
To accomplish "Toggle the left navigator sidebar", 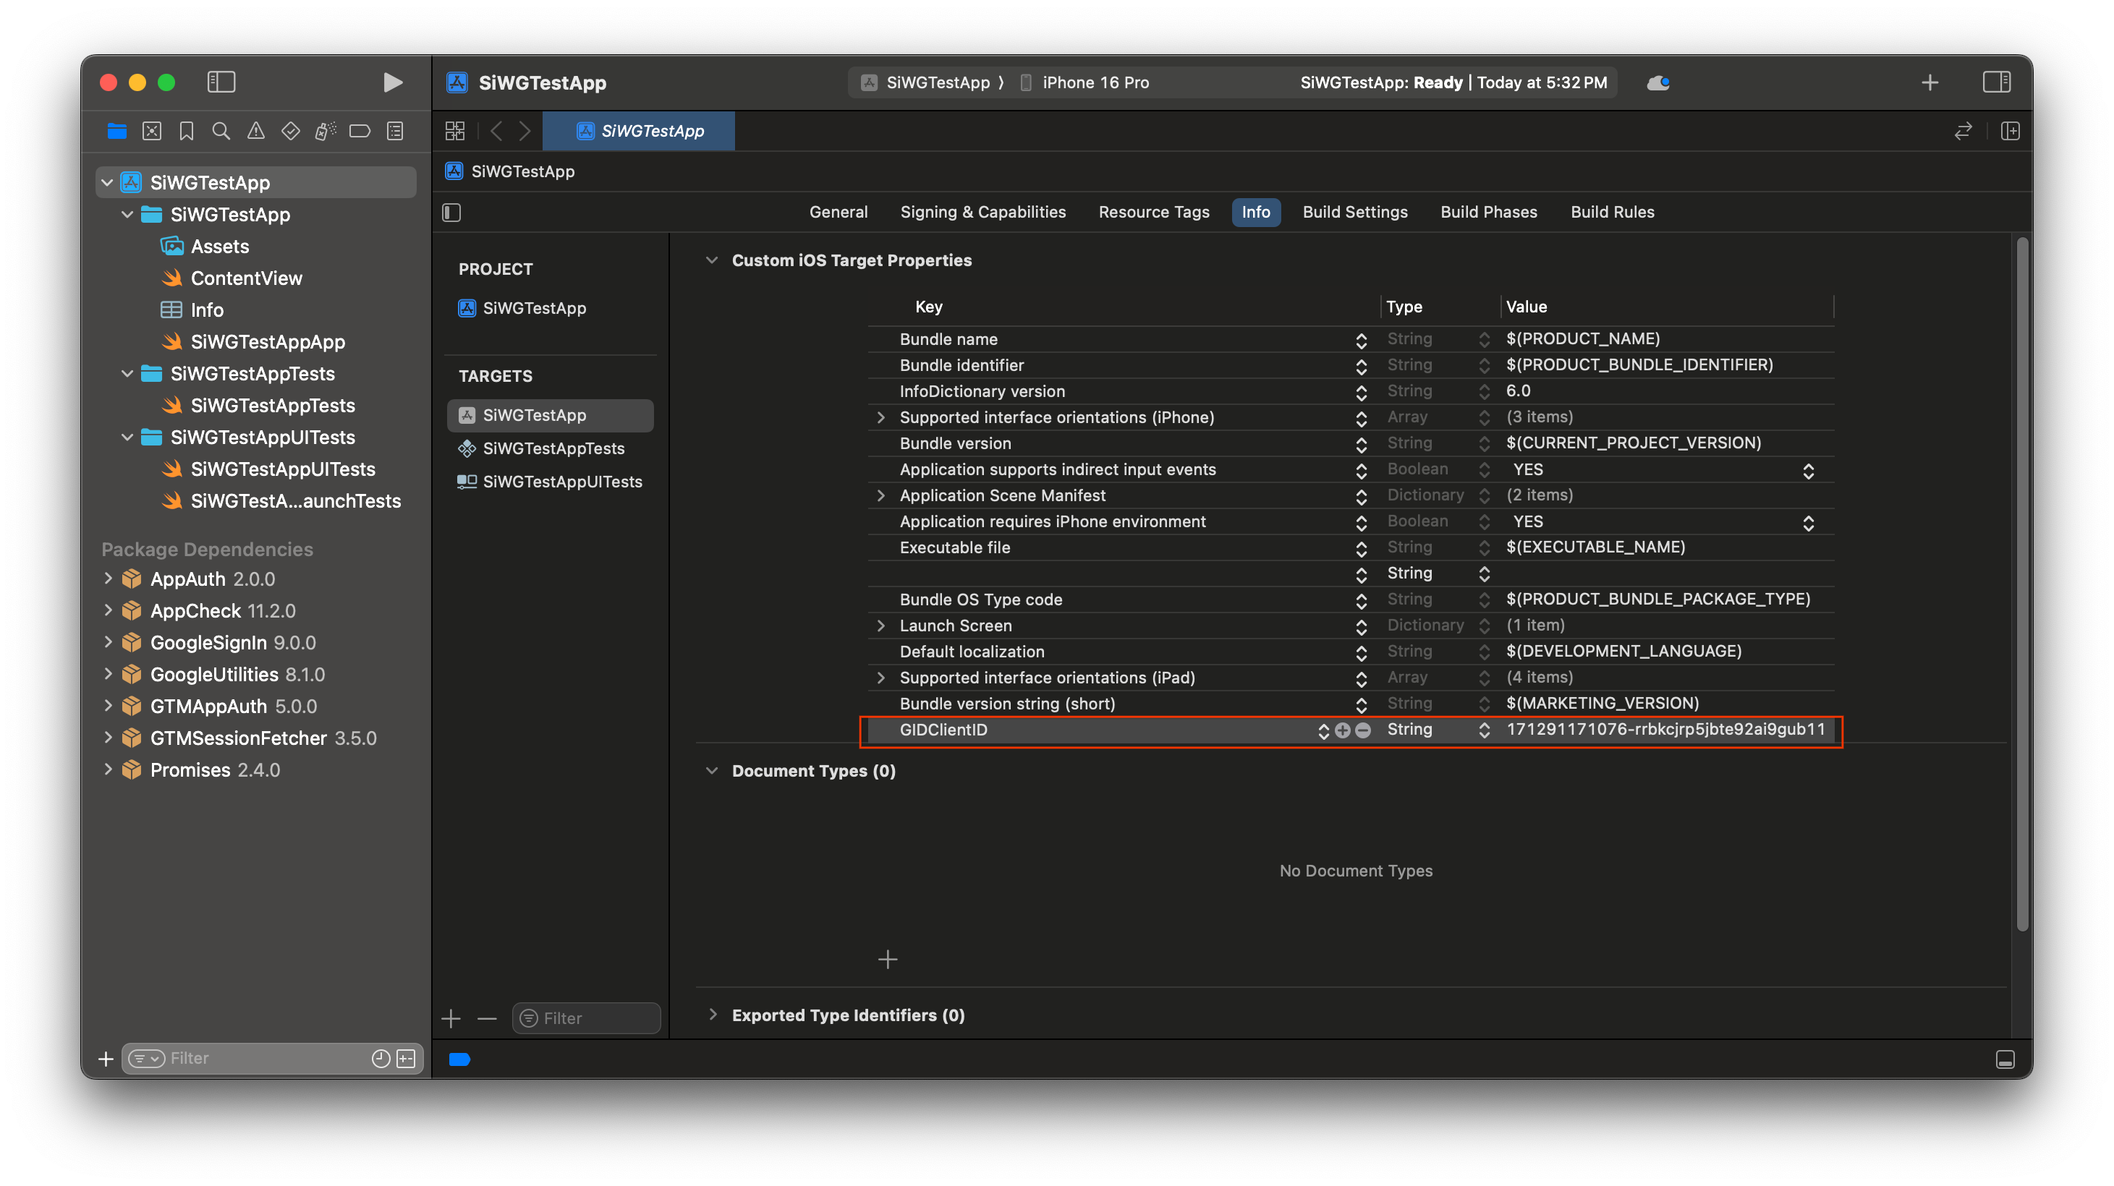I will (x=221, y=82).
